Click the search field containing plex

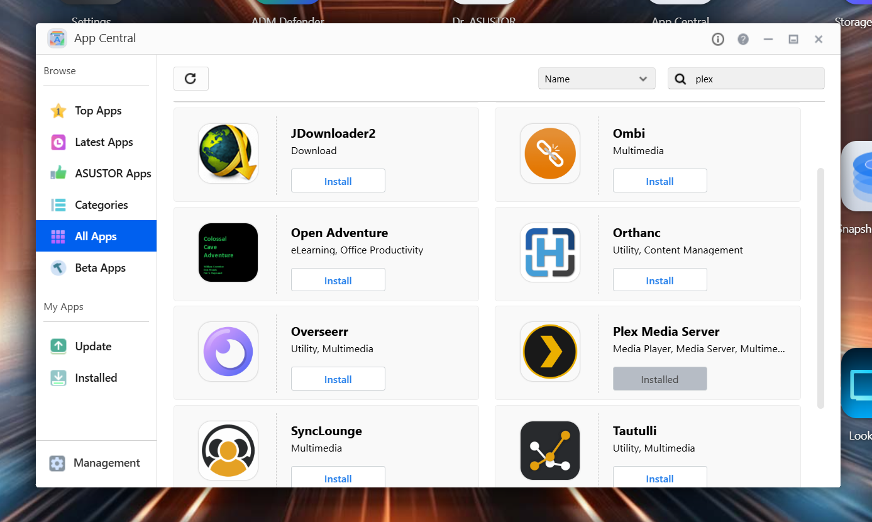(746, 79)
